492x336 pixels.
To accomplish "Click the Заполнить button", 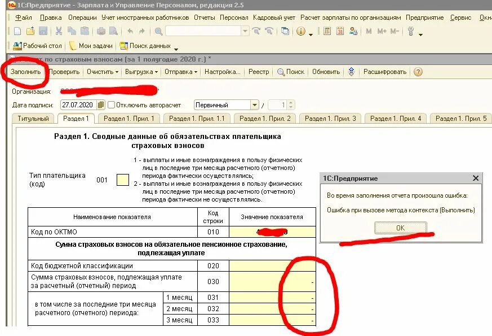I will [25, 72].
